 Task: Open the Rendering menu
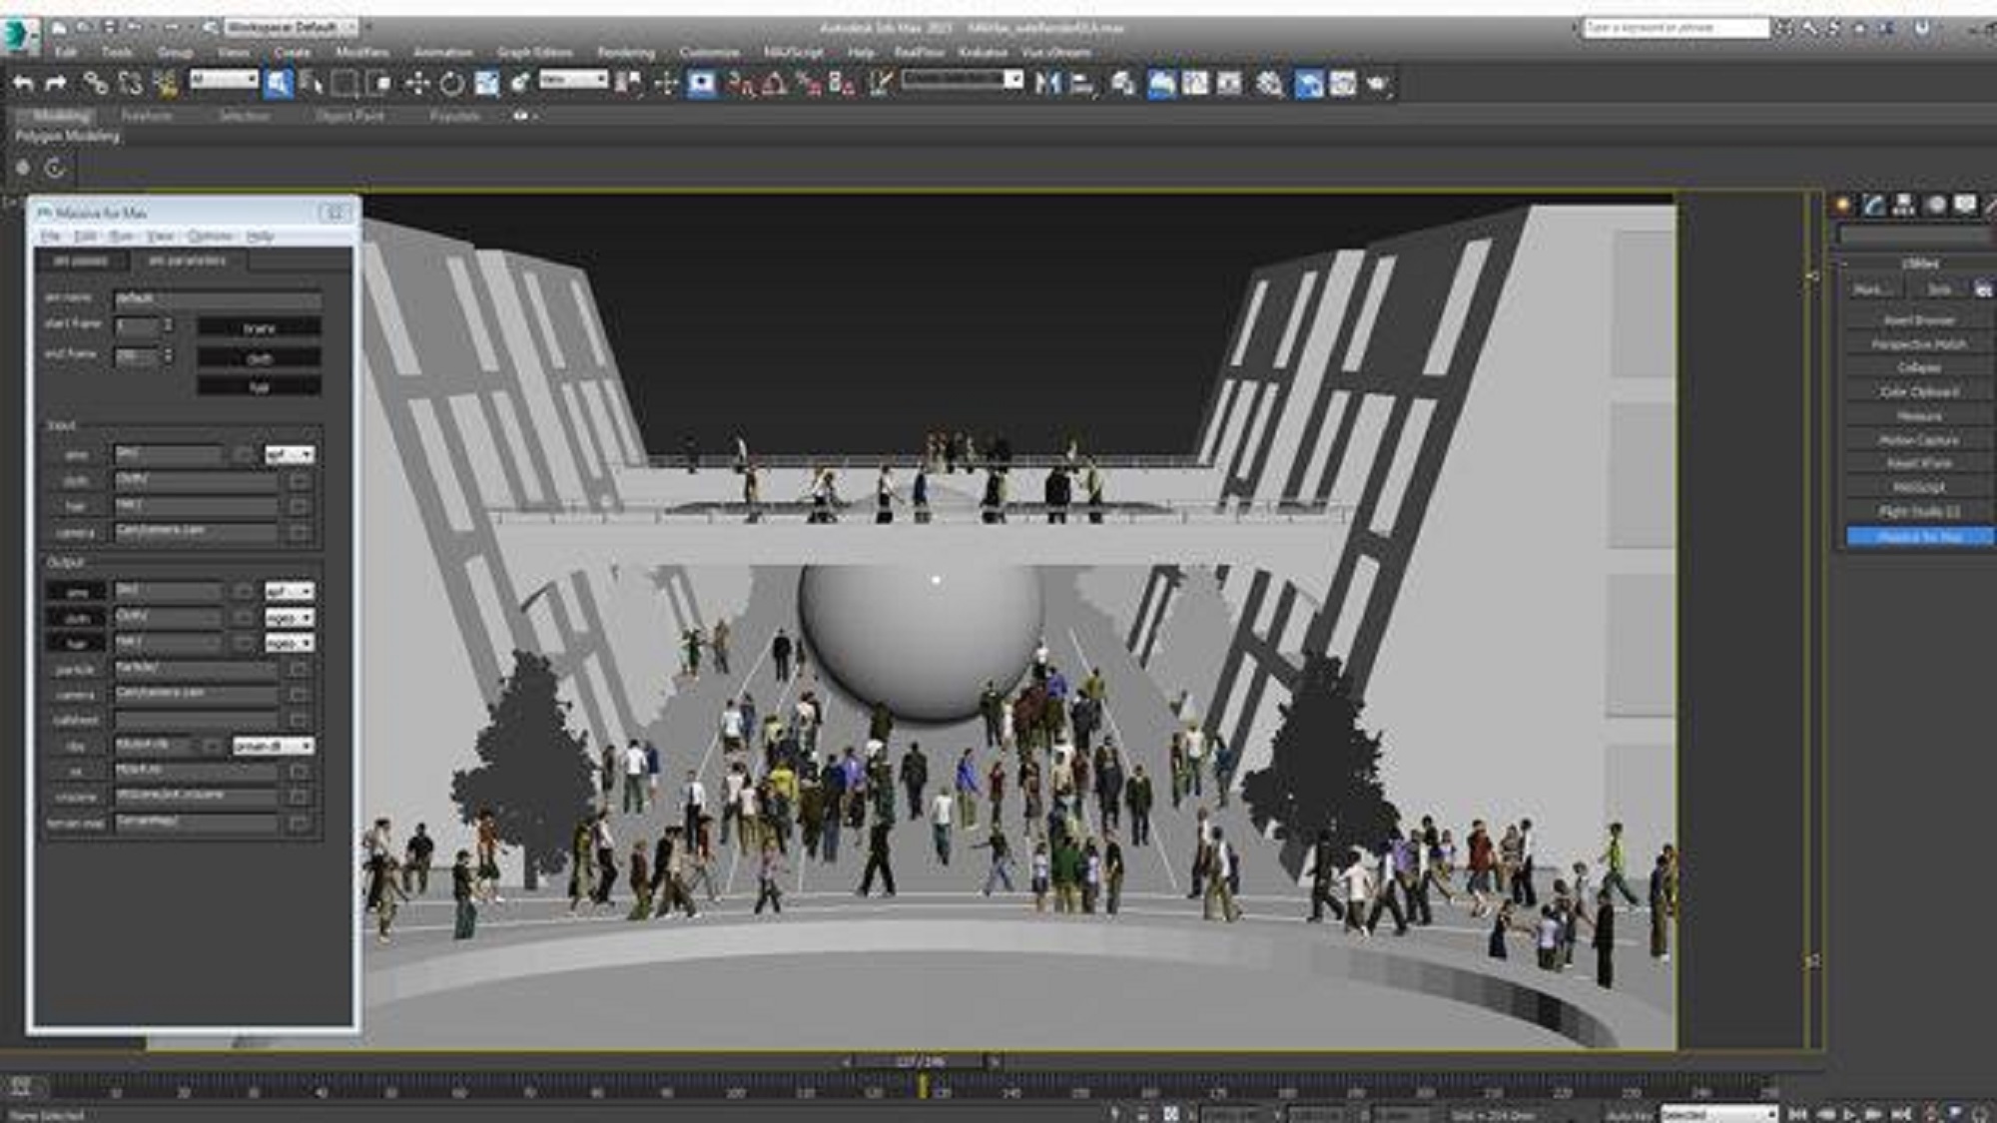tap(626, 52)
